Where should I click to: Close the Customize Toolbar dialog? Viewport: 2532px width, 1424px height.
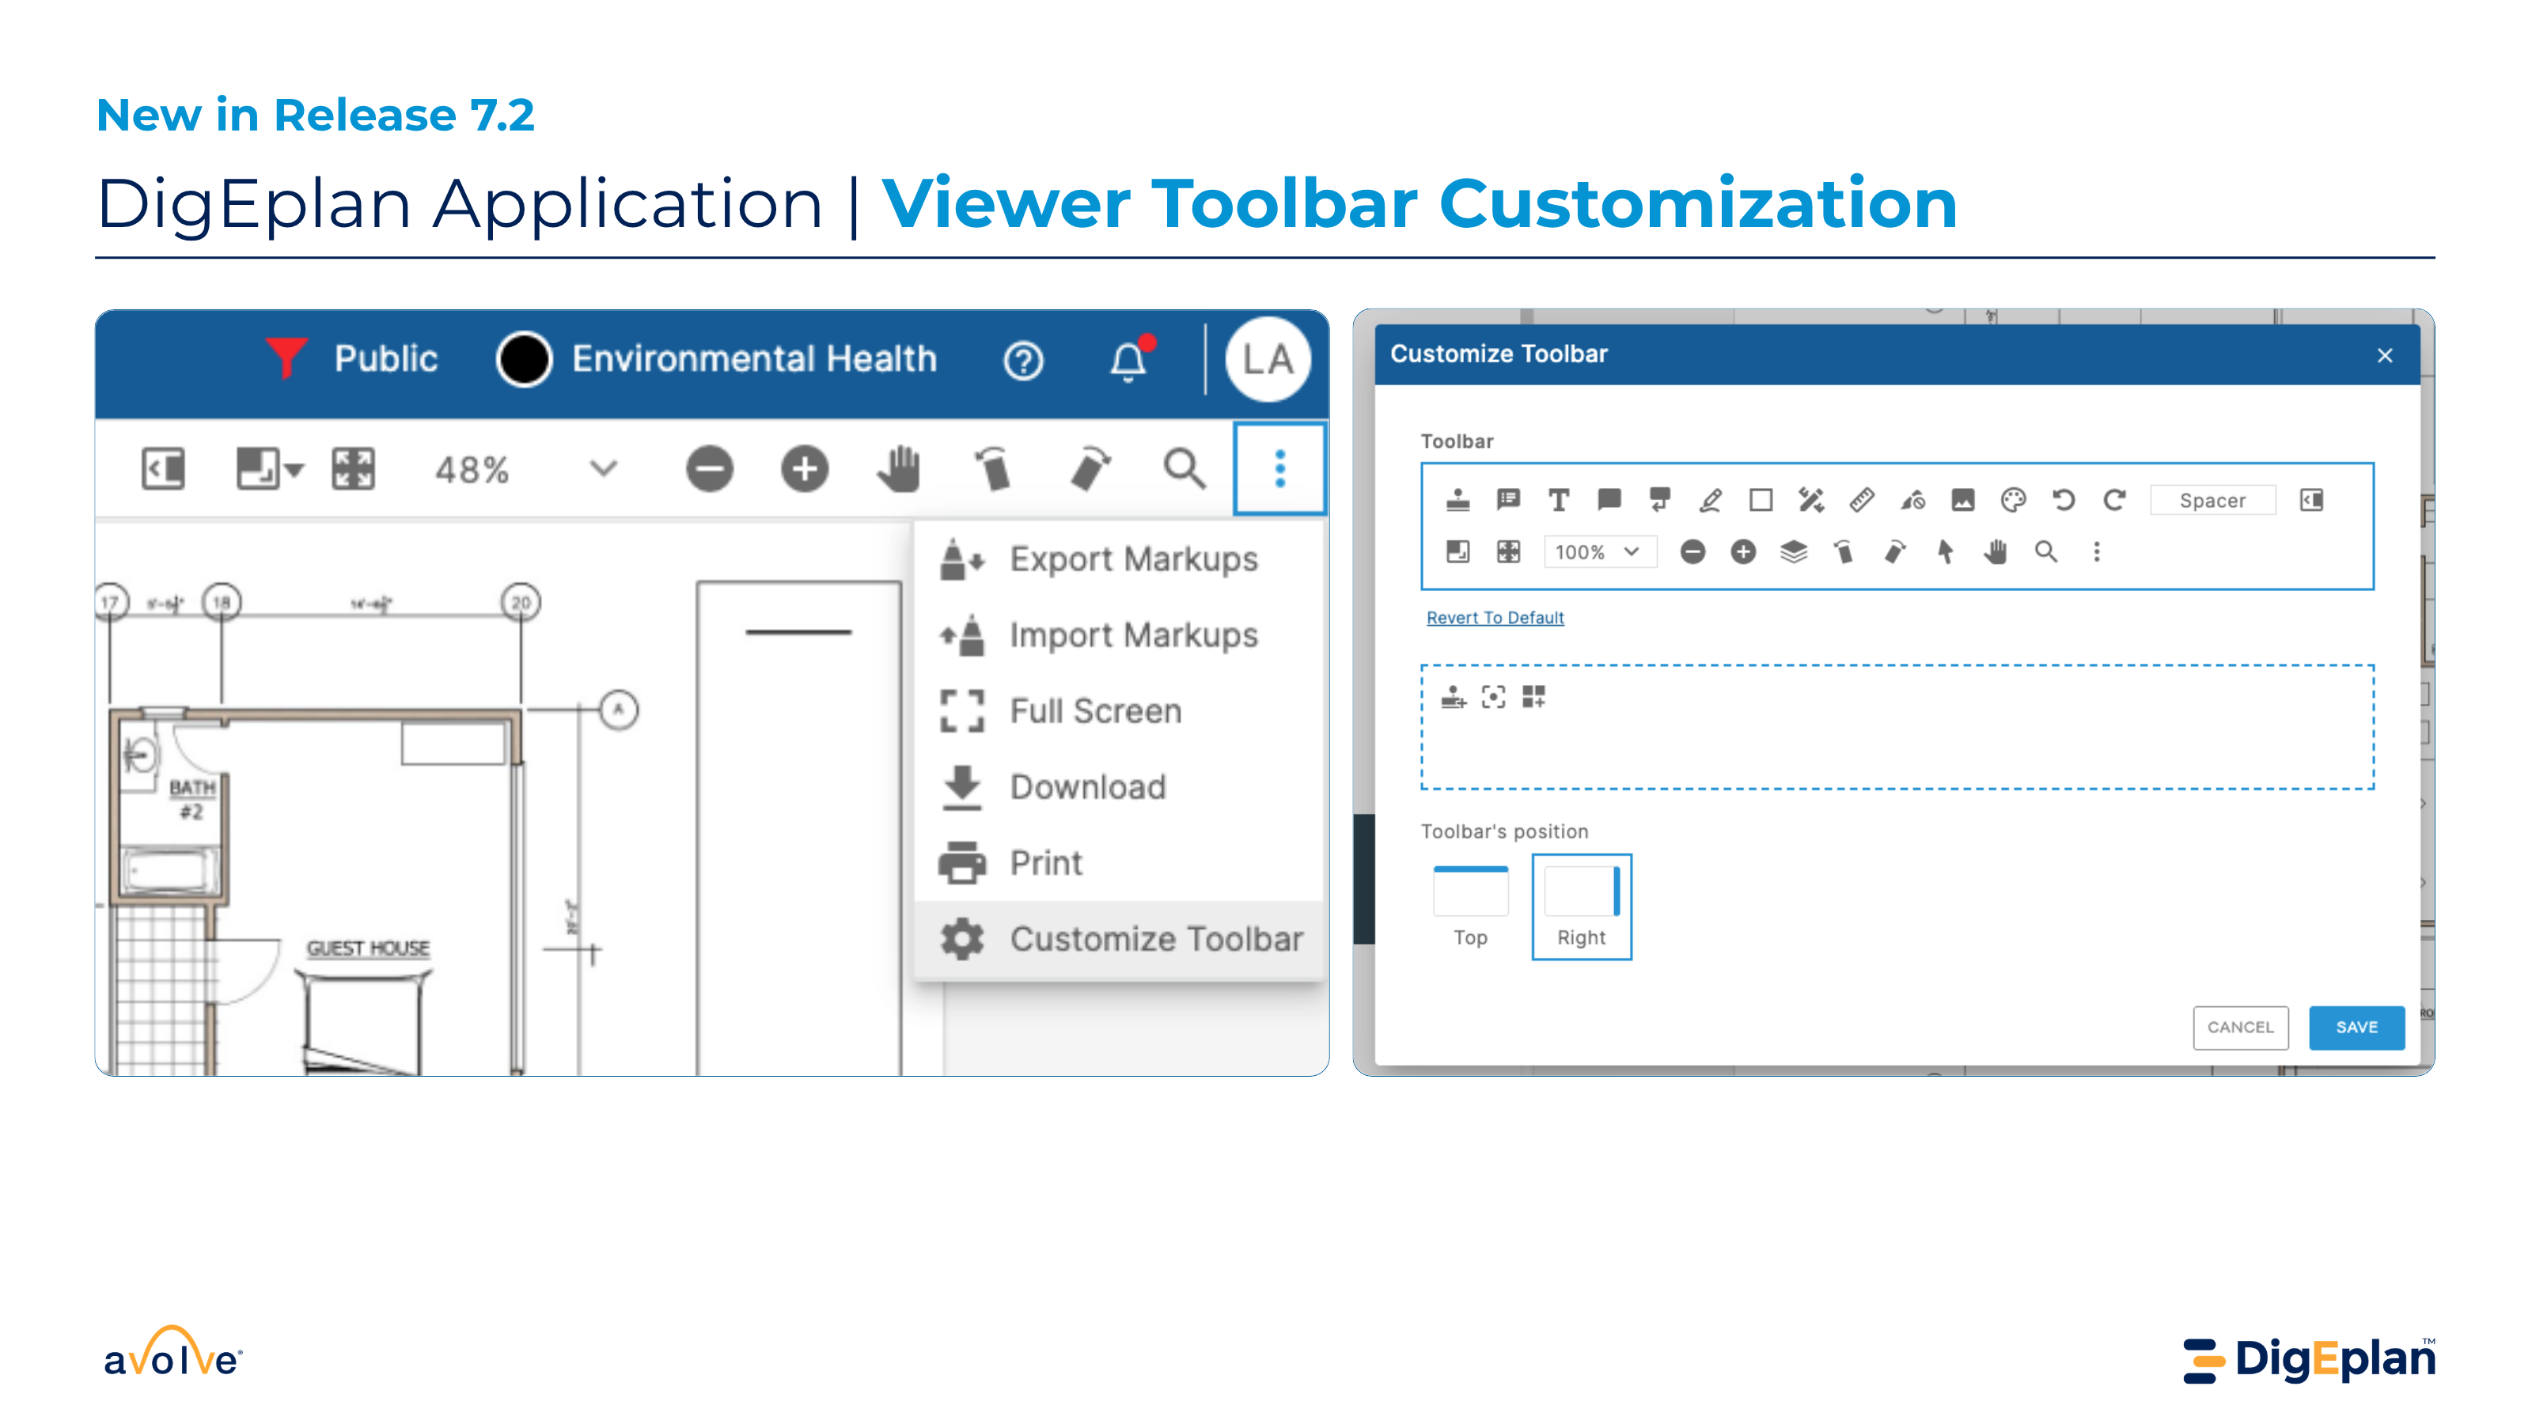pyautogui.click(x=2385, y=356)
